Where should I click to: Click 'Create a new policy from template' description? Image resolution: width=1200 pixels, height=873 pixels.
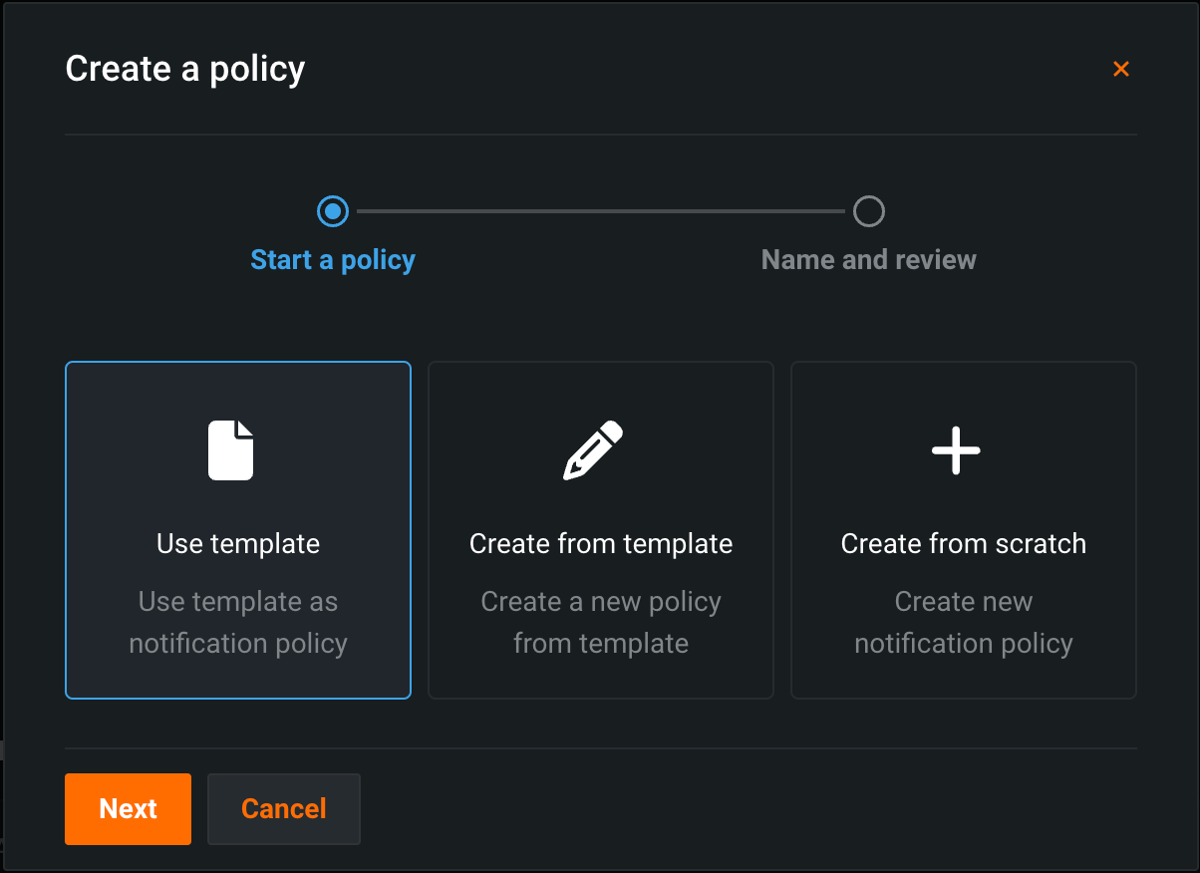pos(601,623)
